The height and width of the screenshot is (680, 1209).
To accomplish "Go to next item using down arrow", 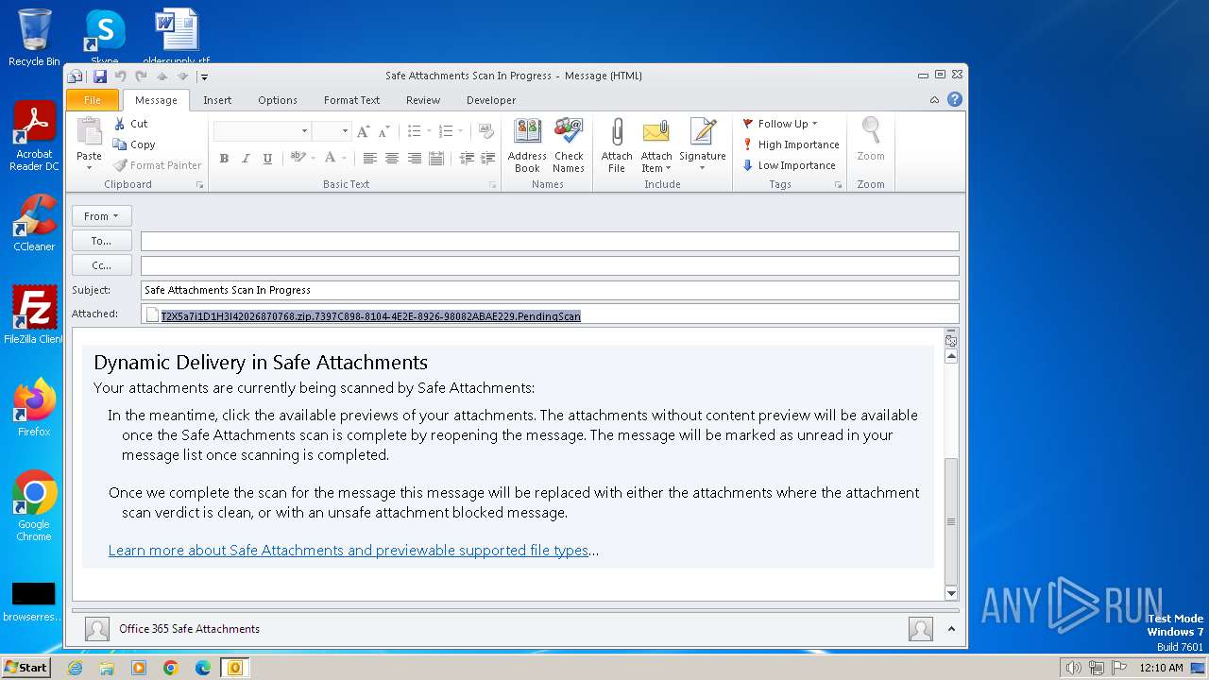I will 182,76.
